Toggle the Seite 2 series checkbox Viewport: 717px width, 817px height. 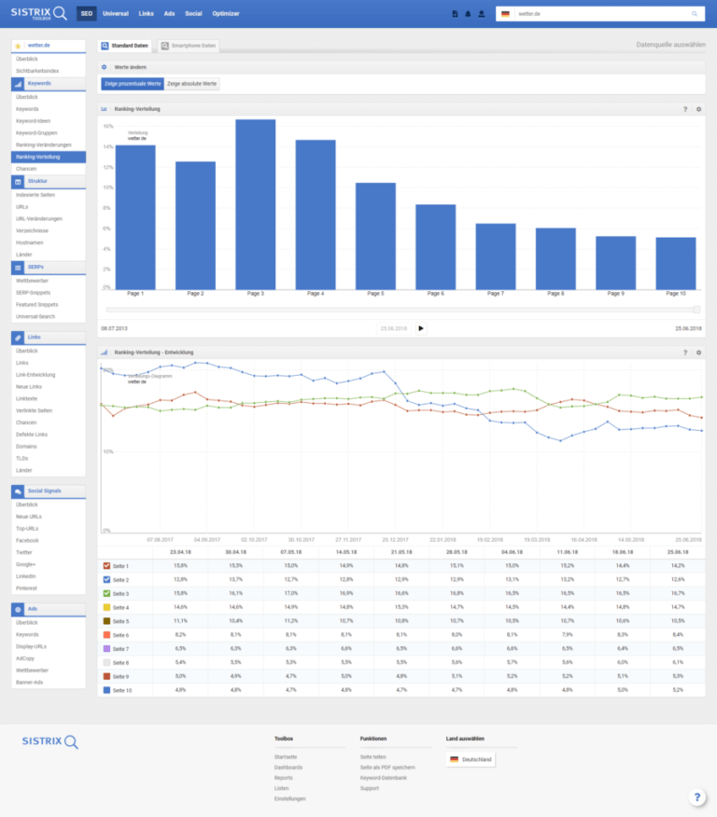point(105,579)
